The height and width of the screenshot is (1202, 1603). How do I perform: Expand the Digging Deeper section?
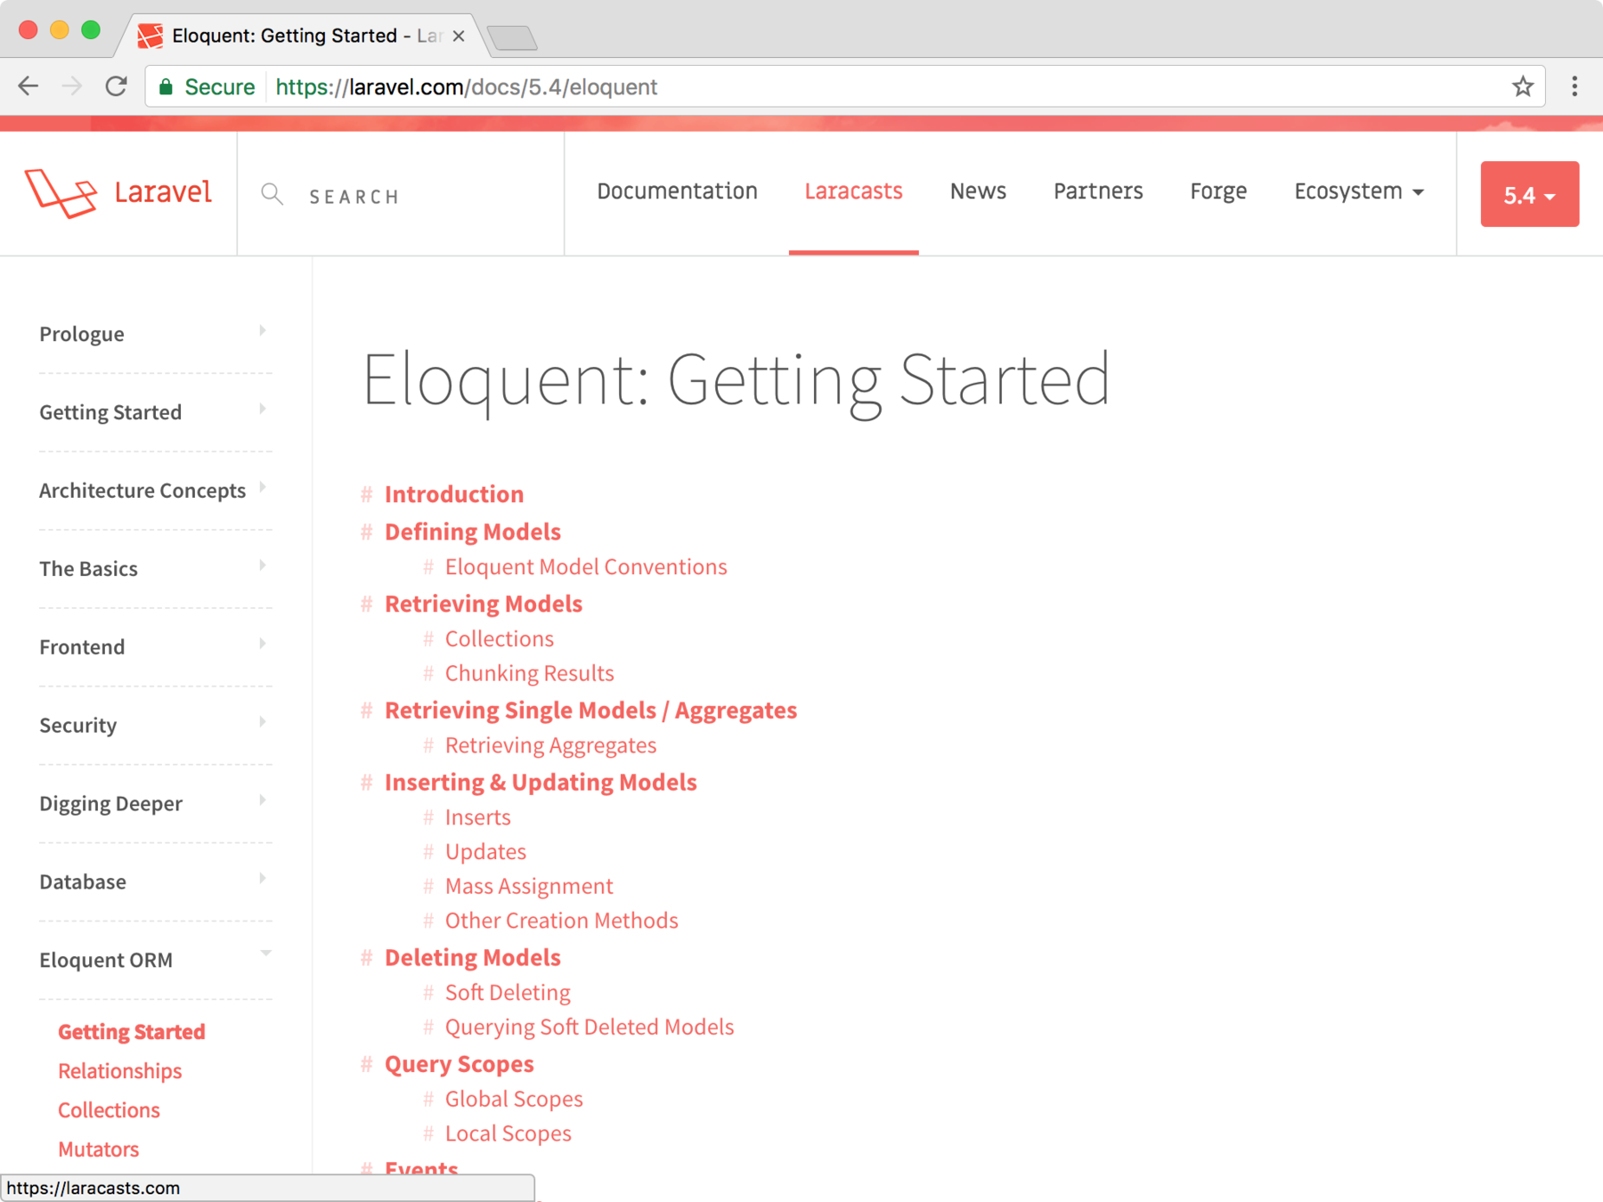click(155, 804)
